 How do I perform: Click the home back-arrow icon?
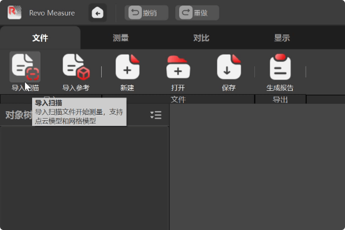pyautogui.click(x=97, y=13)
